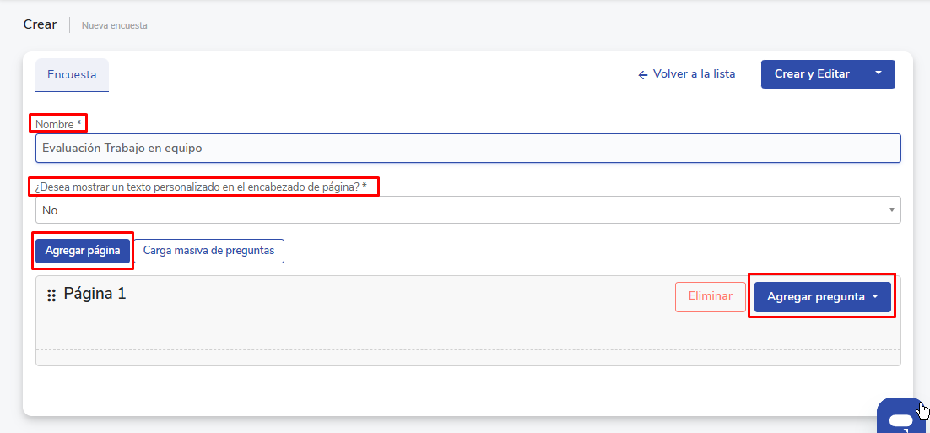This screenshot has height=433, width=930.
Task: Switch to the Encuesta tab
Action: pyautogui.click(x=72, y=74)
